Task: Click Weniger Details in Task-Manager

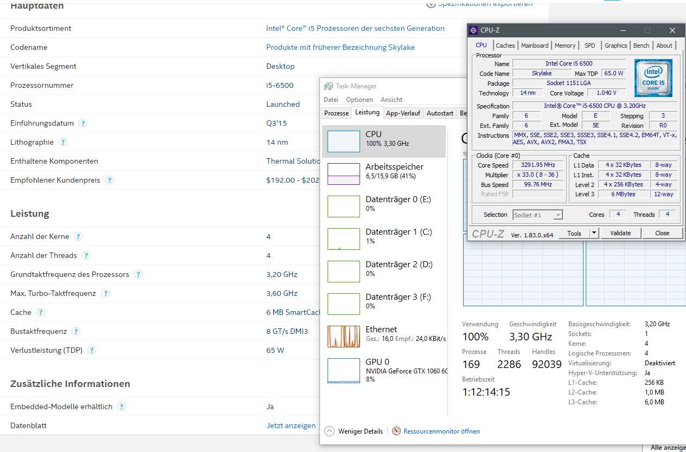Action: click(x=361, y=431)
